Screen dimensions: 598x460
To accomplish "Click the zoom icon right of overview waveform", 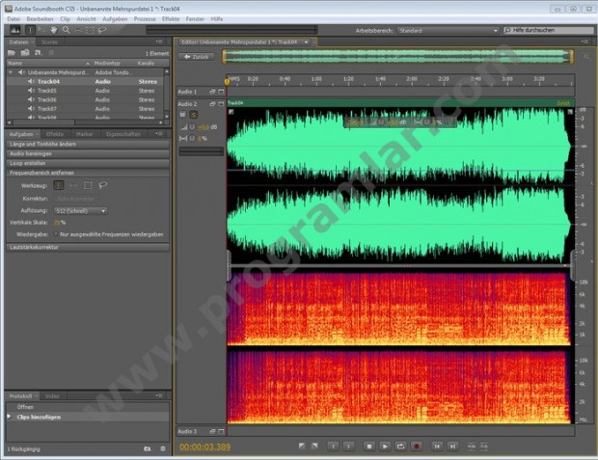I will click(x=586, y=57).
